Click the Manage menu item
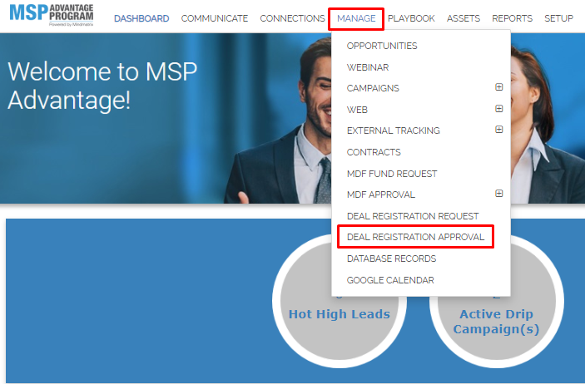Image resolution: width=585 pixels, height=384 pixels. pos(356,18)
